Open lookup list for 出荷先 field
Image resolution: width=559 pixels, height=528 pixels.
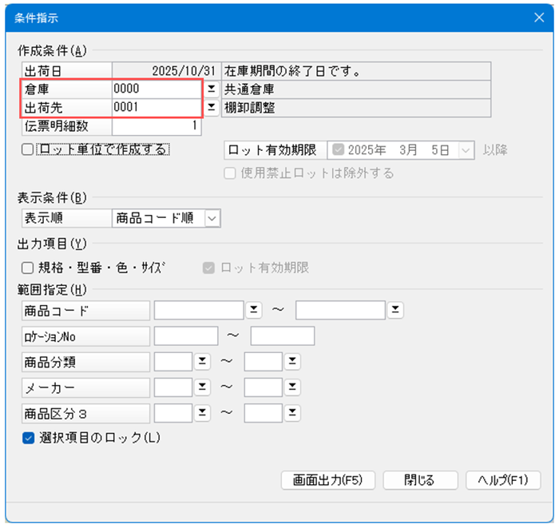(x=212, y=107)
